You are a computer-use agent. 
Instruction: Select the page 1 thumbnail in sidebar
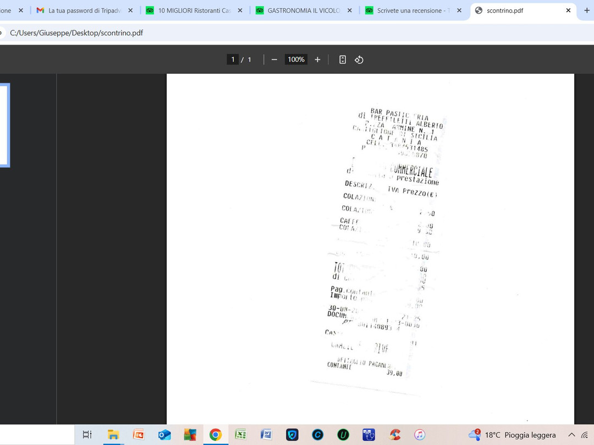tap(4, 125)
